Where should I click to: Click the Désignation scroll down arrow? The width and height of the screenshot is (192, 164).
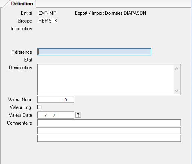pyautogui.click(x=176, y=91)
